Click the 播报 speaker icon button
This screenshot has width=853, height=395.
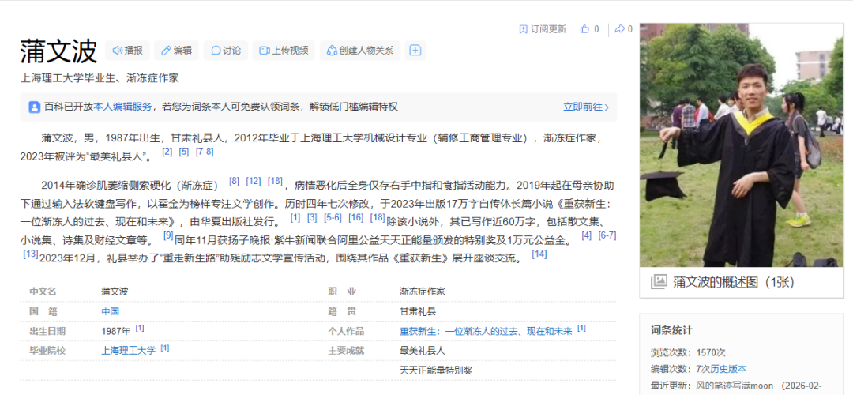[x=127, y=51]
